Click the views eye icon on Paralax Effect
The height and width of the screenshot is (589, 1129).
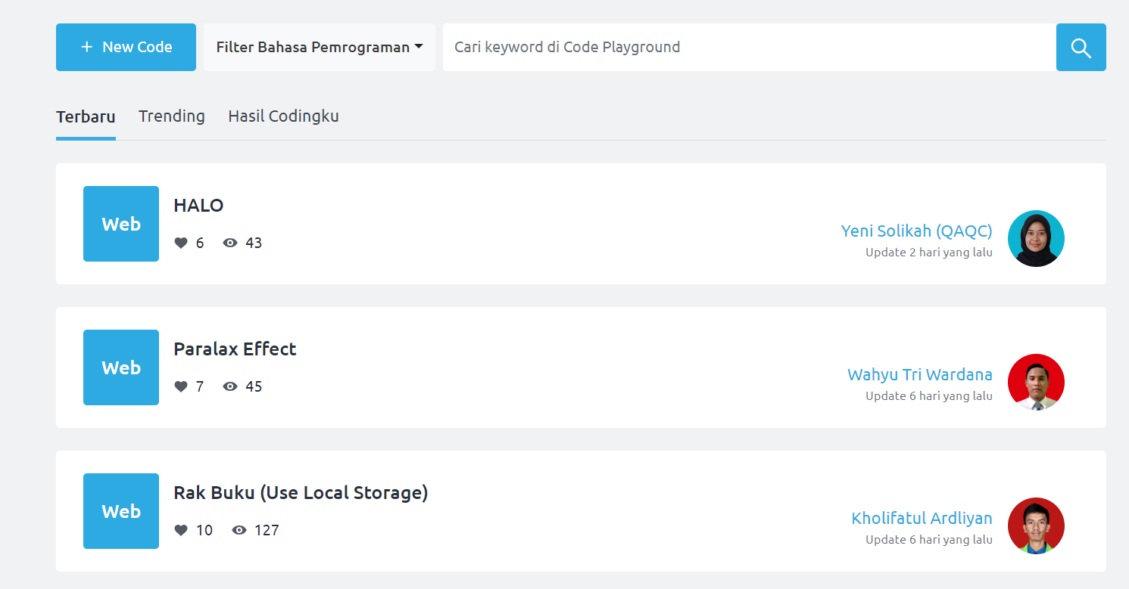point(229,386)
